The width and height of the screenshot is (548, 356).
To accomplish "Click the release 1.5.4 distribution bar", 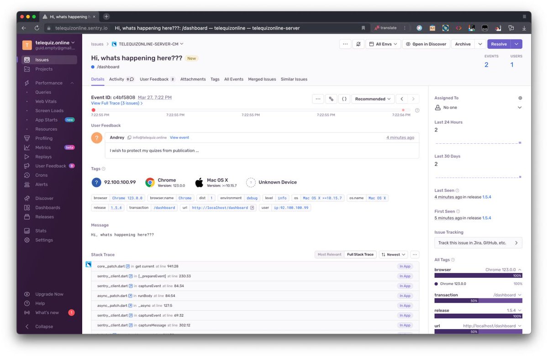I will (x=478, y=316).
